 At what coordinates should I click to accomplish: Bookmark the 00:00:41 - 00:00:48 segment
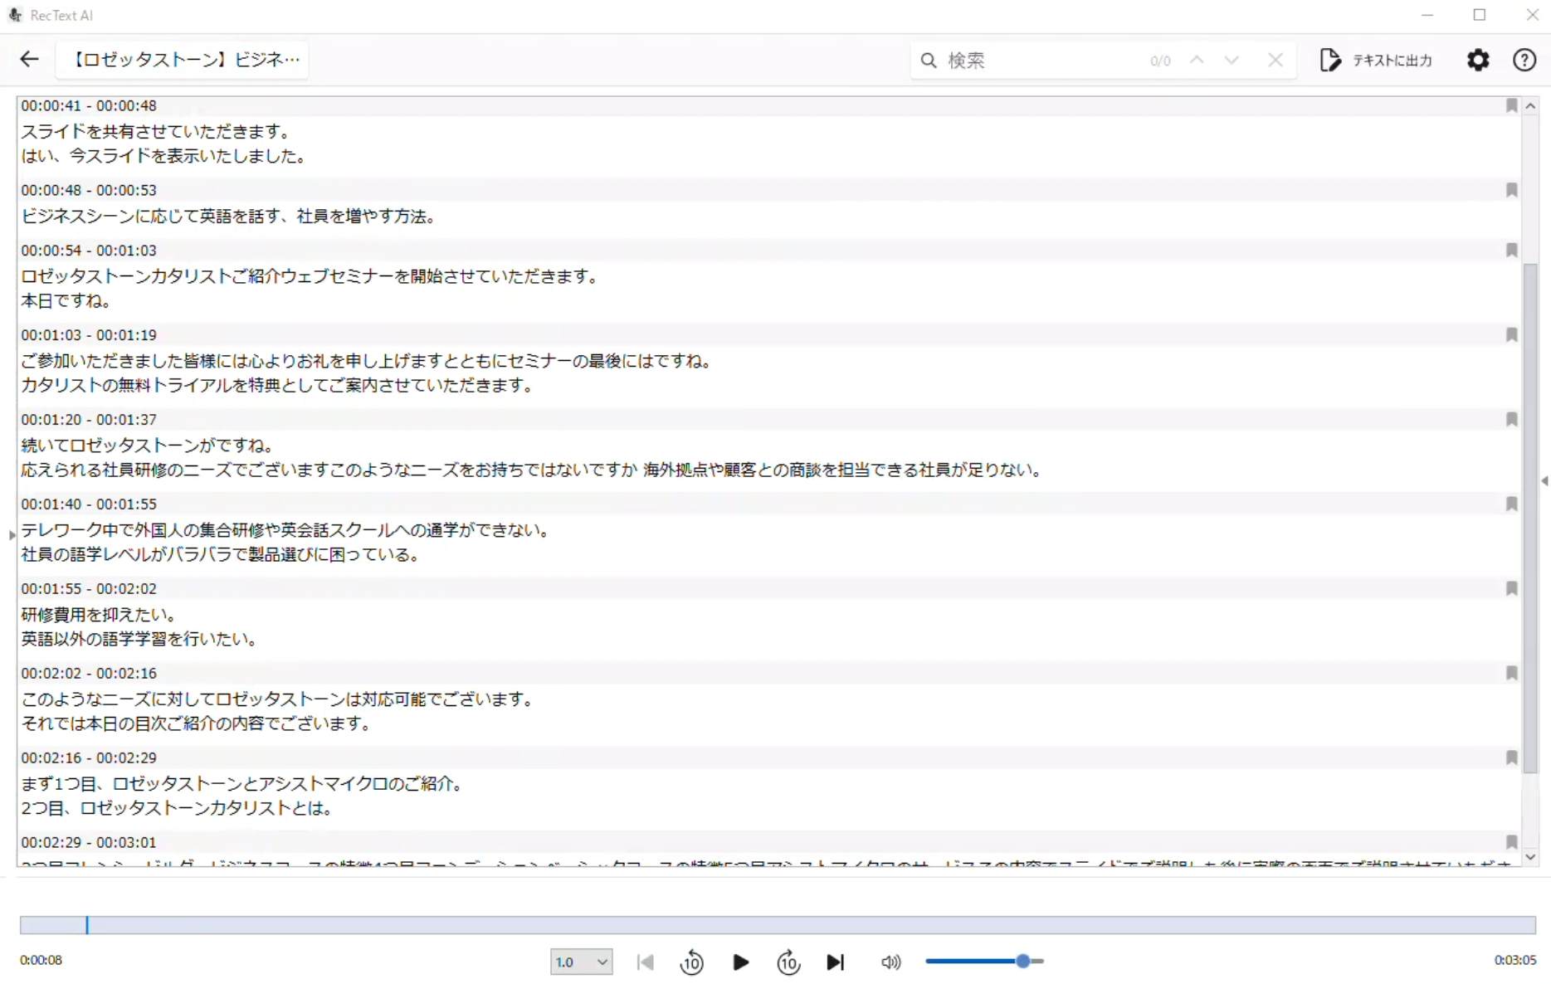pyautogui.click(x=1511, y=105)
